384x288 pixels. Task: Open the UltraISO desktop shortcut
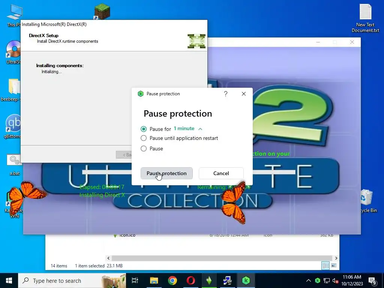point(13,52)
